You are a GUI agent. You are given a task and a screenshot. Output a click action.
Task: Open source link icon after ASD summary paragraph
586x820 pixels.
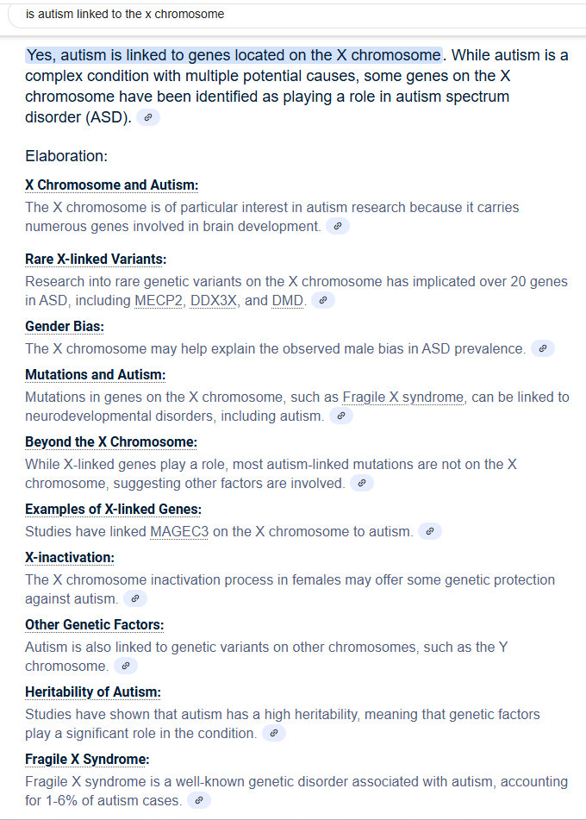pos(148,117)
